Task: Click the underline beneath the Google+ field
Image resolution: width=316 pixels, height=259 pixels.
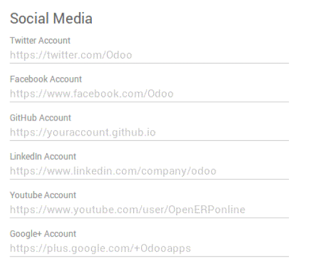Action: (150, 257)
